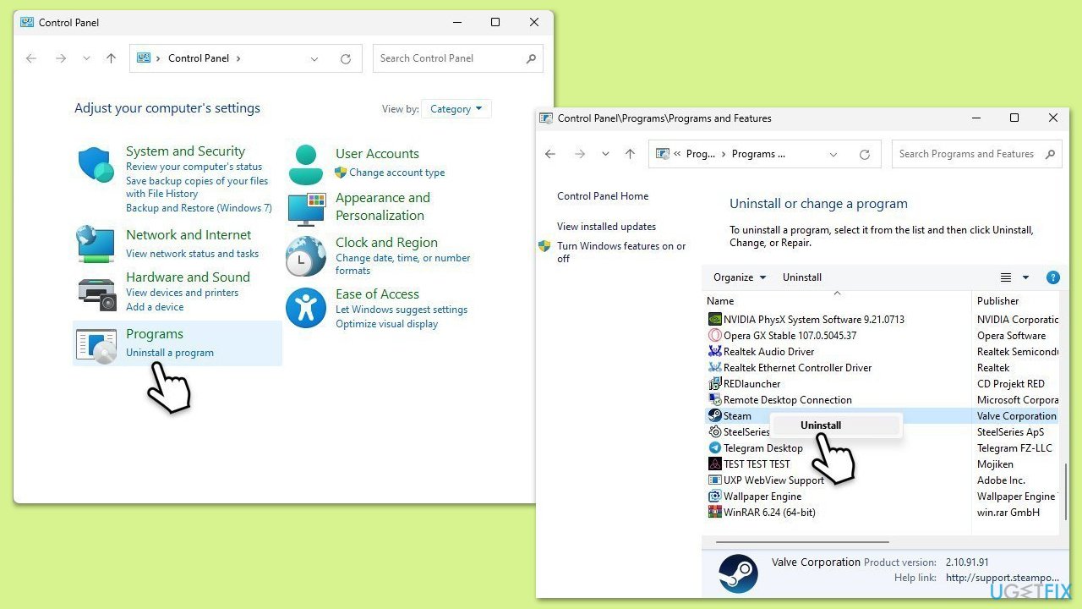Open recent locations dropdown in Programs and Features
Screen dimensions: 1082x609
coord(605,154)
